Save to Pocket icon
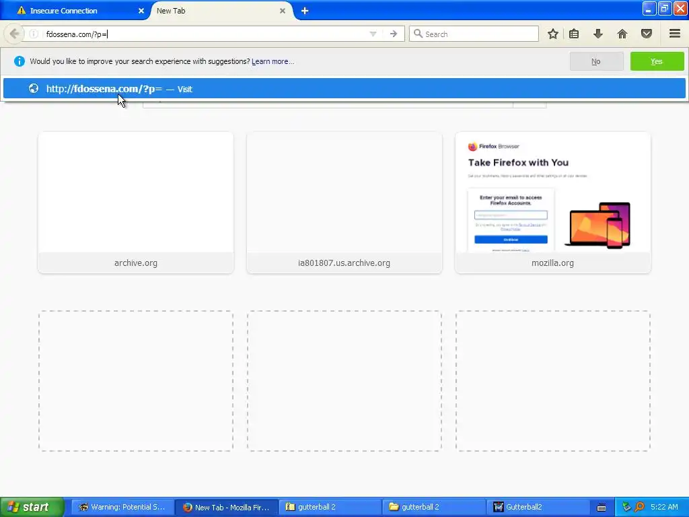This screenshot has width=689, height=517. (x=647, y=34)
